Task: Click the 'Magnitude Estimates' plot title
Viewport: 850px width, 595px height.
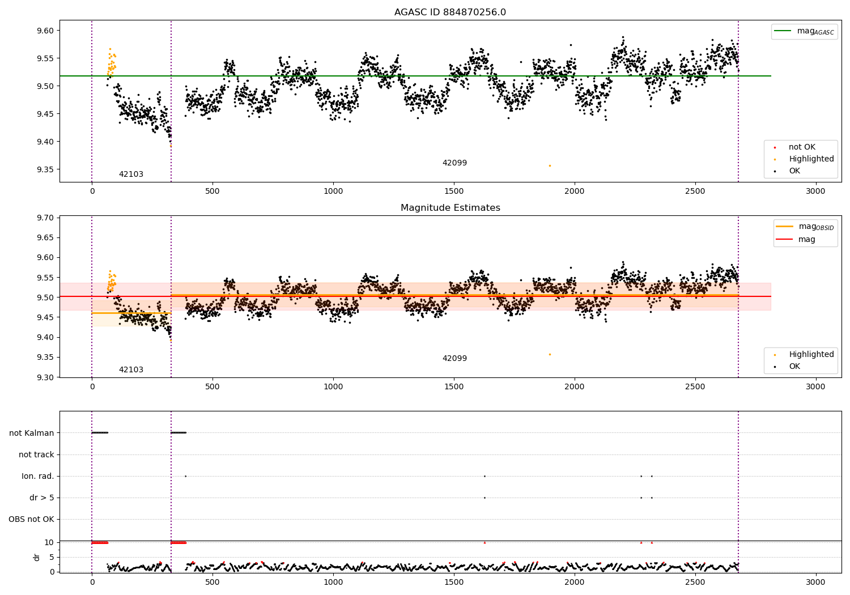Action: 450,208
